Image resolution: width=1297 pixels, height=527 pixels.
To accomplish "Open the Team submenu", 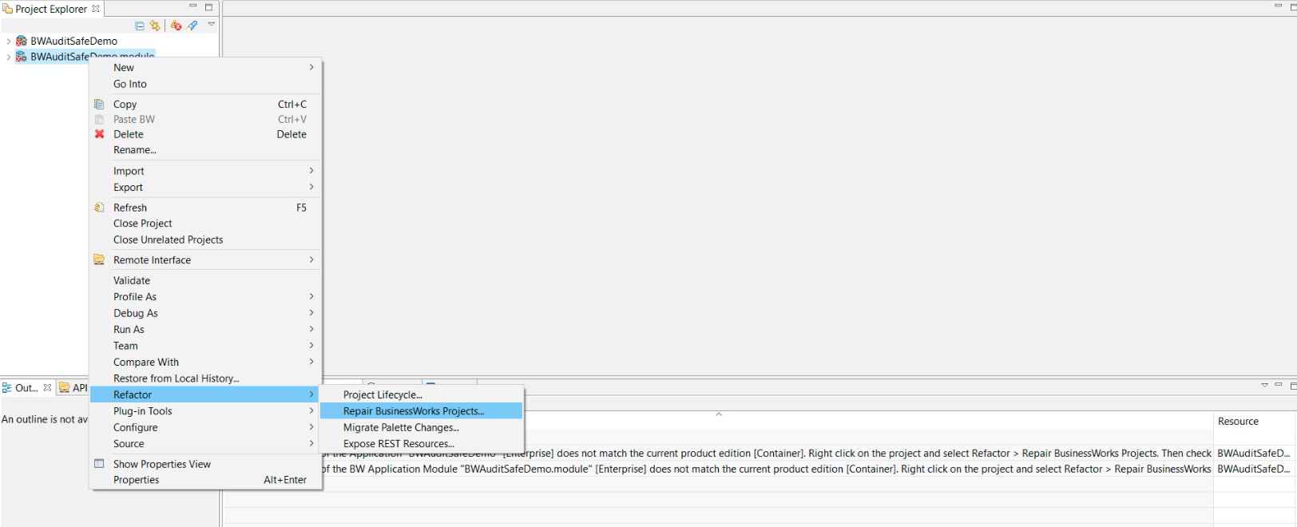I will click(206, 346).
